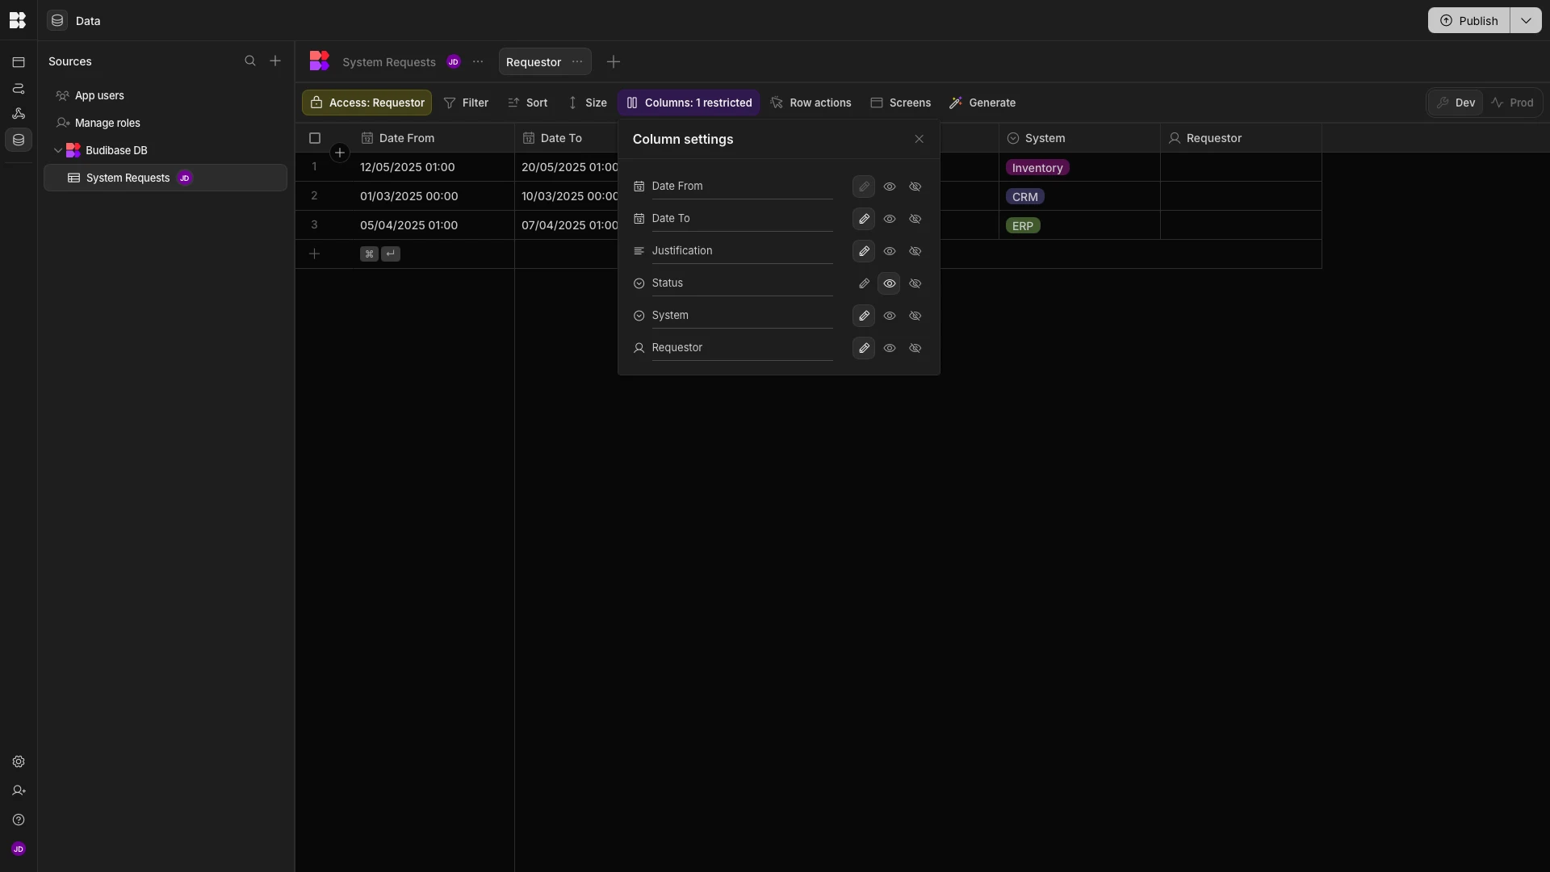Close the Column settings panel

920,140
